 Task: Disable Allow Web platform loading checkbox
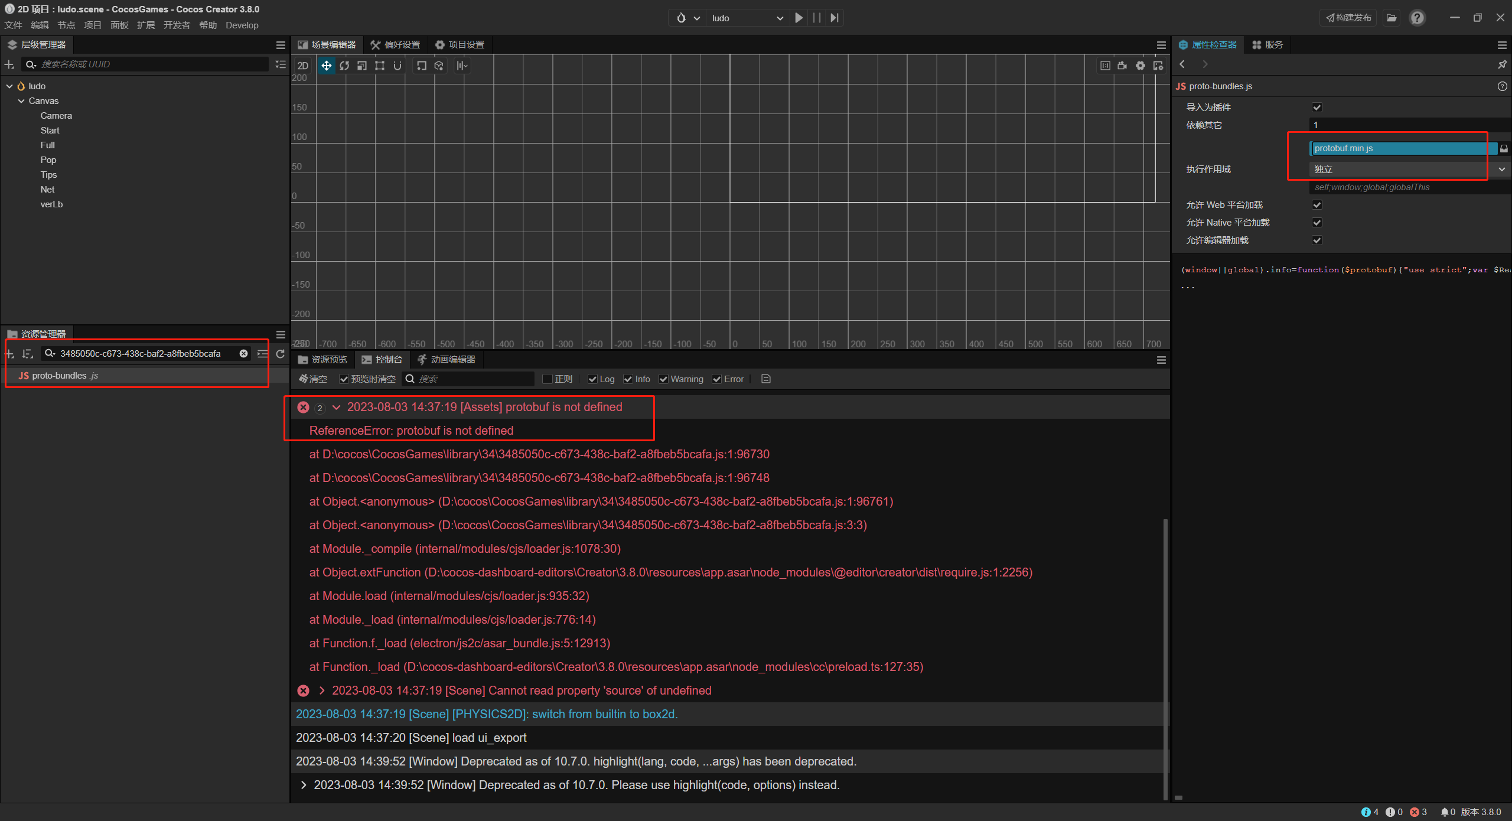[1317, 205]
